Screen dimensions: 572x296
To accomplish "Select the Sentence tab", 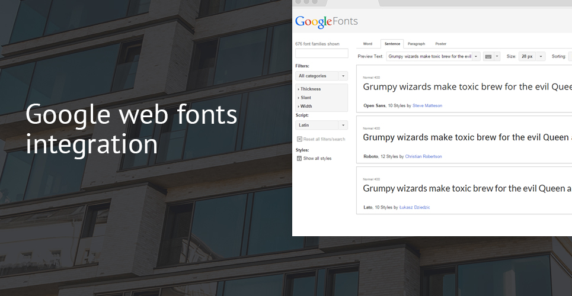I will [x=392, y=44].
